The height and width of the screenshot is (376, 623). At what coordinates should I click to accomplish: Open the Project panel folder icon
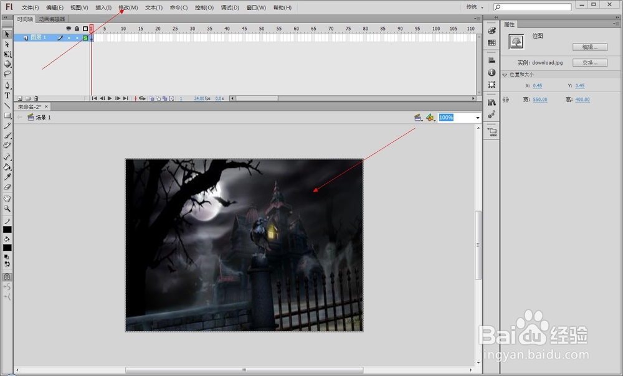492,132
